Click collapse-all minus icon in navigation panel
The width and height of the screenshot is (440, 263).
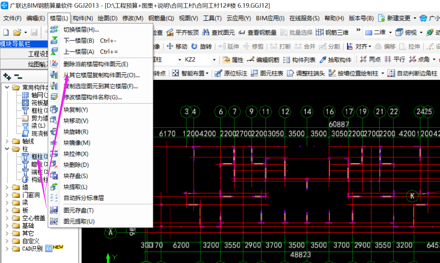(x=18, y=77)
